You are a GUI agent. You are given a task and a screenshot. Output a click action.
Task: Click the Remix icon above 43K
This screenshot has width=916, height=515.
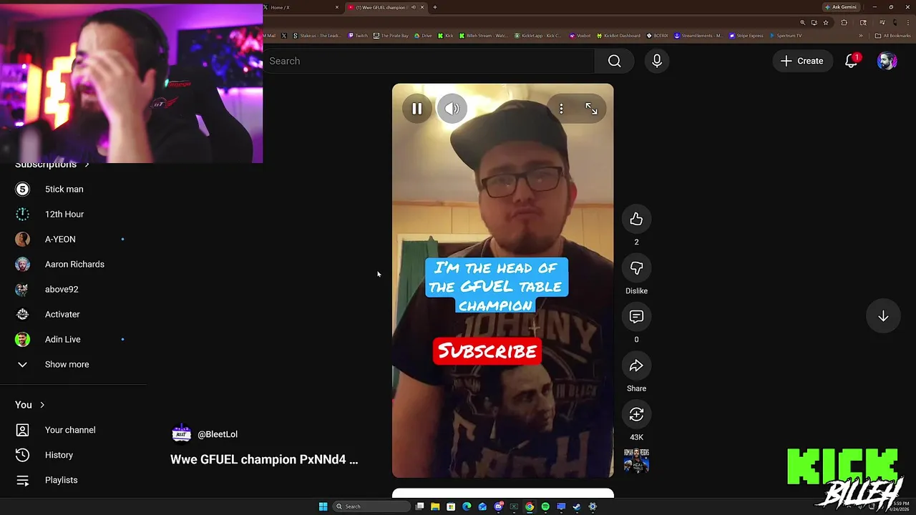[636, 414]
